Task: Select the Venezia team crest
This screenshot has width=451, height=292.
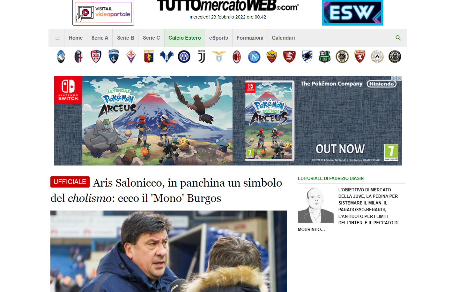Action: tap(395, 57)
